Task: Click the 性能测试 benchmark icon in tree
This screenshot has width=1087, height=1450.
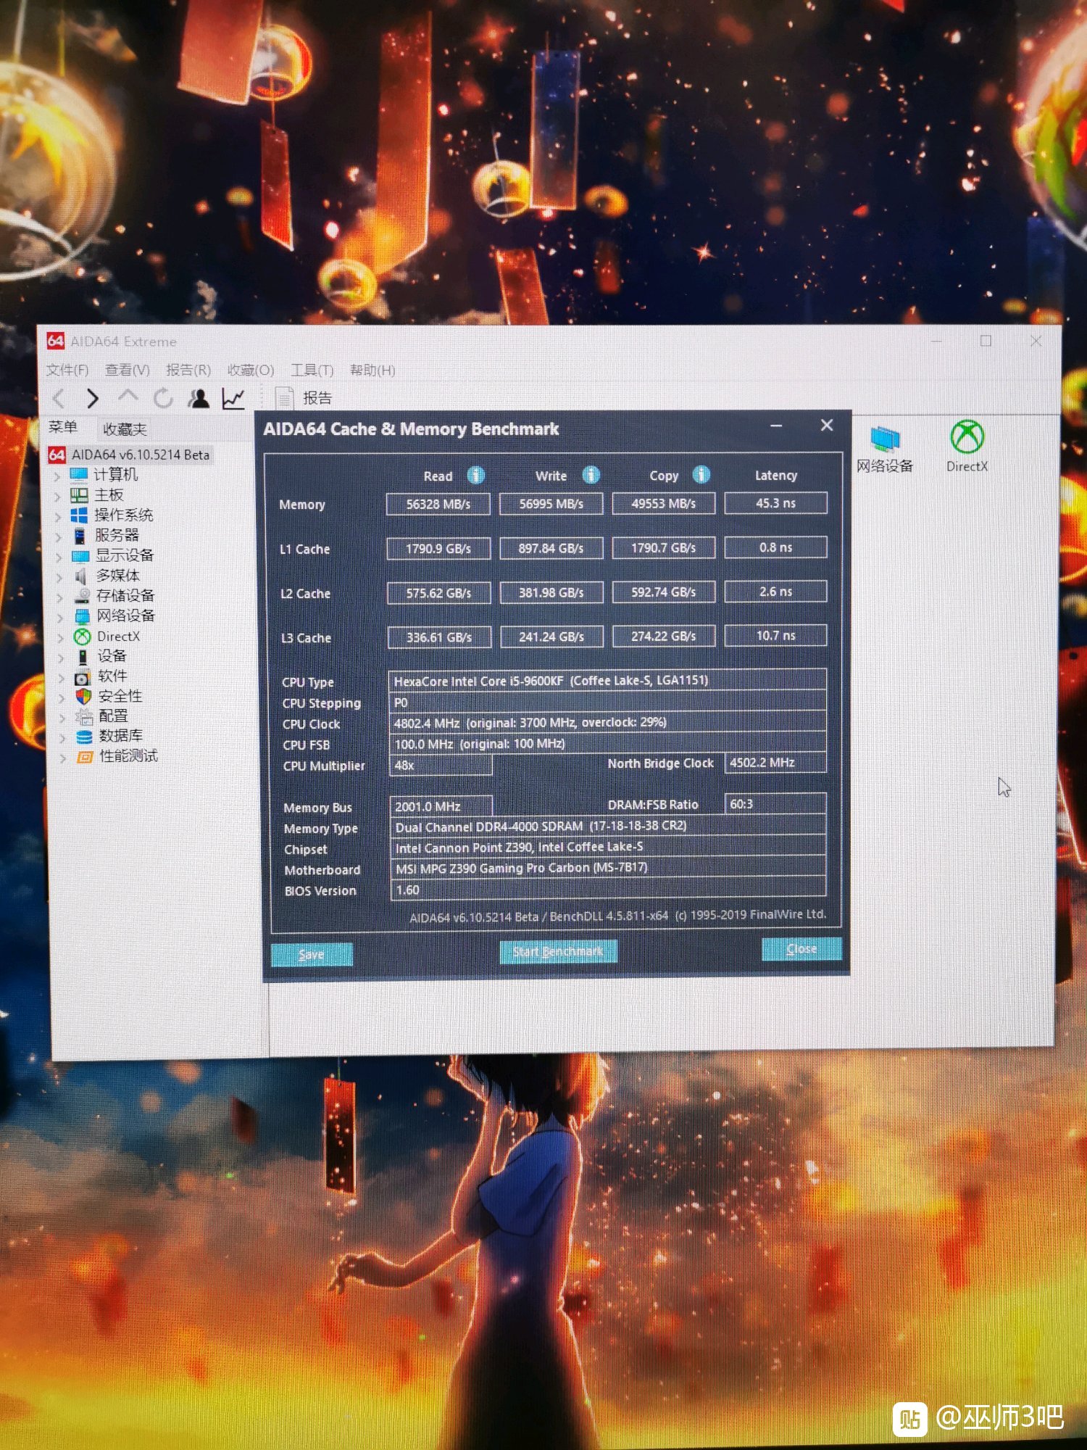Action: pos(85,757)
